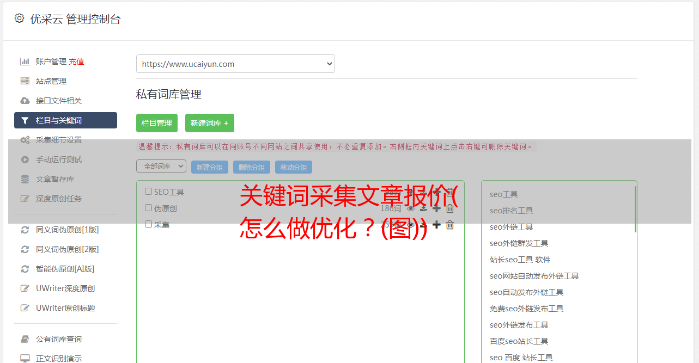Click the 新建分组 button

210,167
